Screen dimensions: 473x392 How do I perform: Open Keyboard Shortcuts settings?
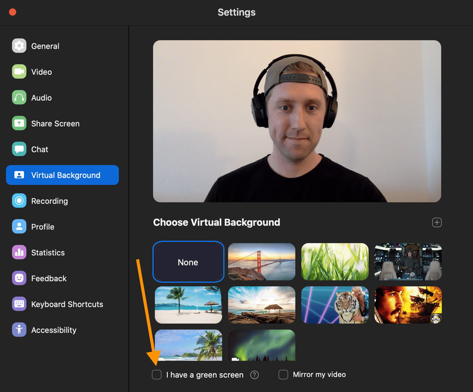point(67,304)
